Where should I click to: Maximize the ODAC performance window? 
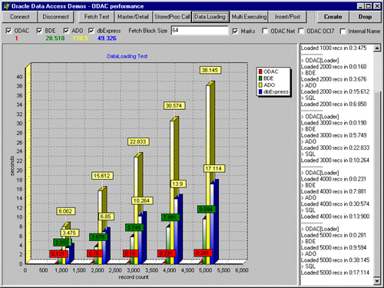(369, 6)
